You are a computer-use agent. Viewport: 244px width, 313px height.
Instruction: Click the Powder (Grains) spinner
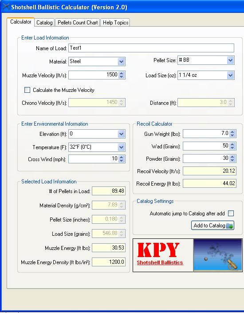232,158
